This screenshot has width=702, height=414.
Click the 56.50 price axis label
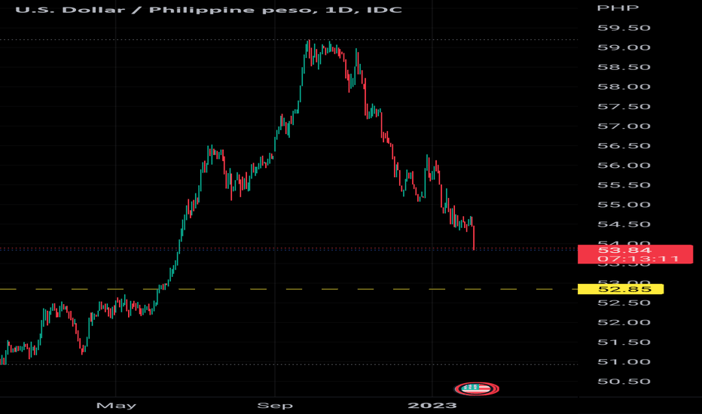click(x=624, y=146)
